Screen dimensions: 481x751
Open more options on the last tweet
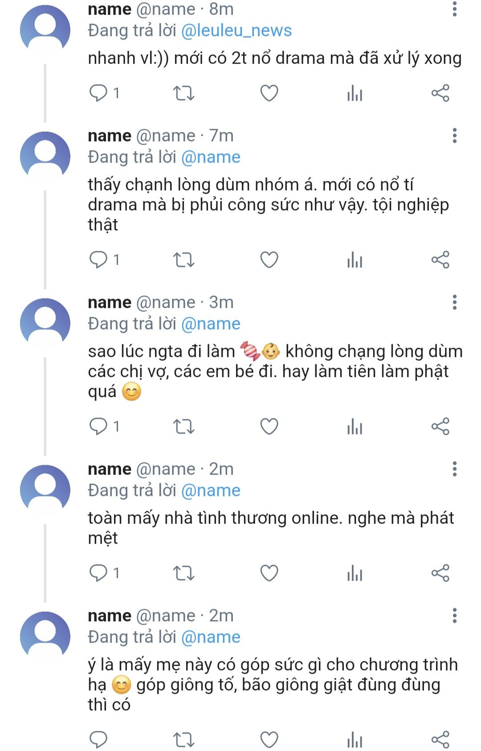coord(454,616)
